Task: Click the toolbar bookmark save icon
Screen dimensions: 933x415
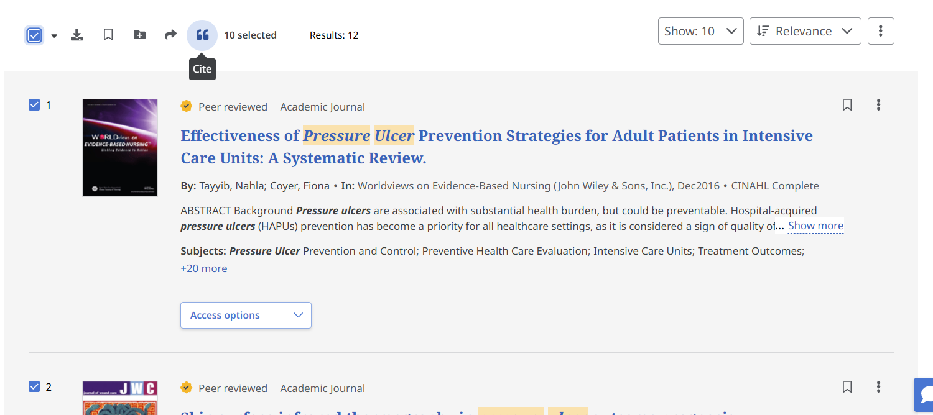Action: tap(108, 35)
